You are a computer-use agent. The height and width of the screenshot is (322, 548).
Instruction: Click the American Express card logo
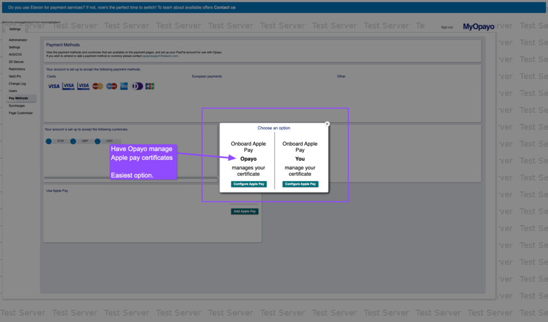click(x=124, y=86)
